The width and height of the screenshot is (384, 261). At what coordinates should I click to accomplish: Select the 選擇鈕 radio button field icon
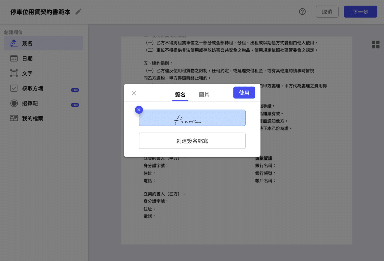pyautogui.click(x=14, y=103)
